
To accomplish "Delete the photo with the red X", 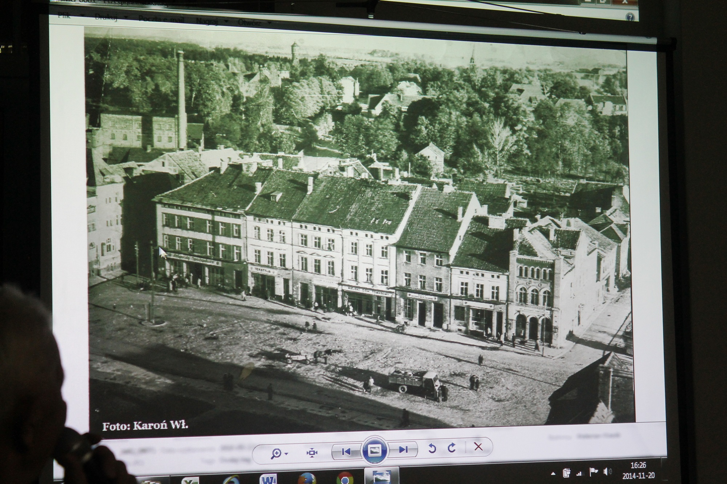I will [478, 447].
